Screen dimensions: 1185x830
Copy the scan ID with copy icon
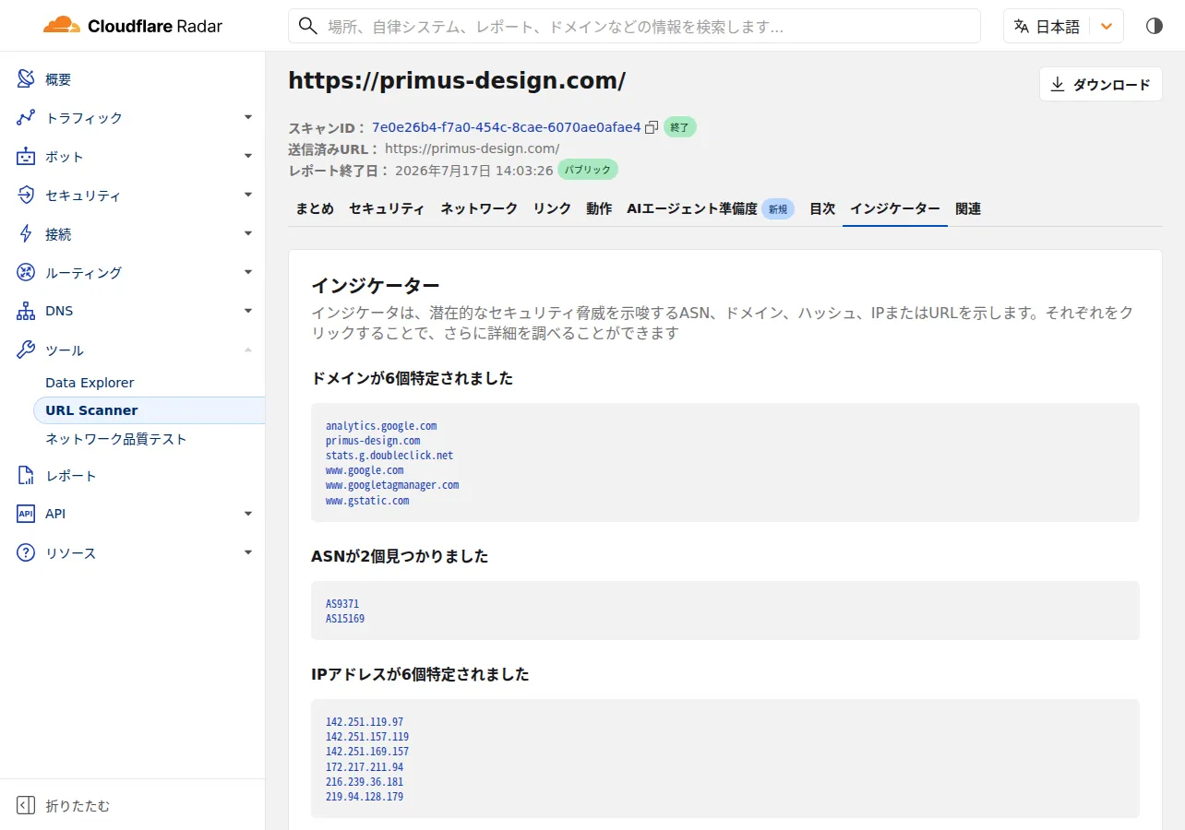(x=652, y=127)
